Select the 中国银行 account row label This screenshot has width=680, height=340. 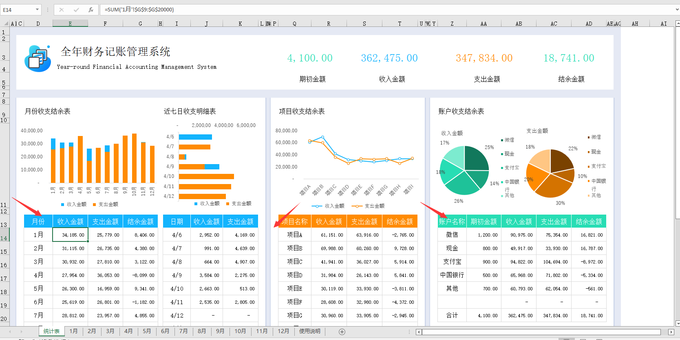(x=452, y=275)
